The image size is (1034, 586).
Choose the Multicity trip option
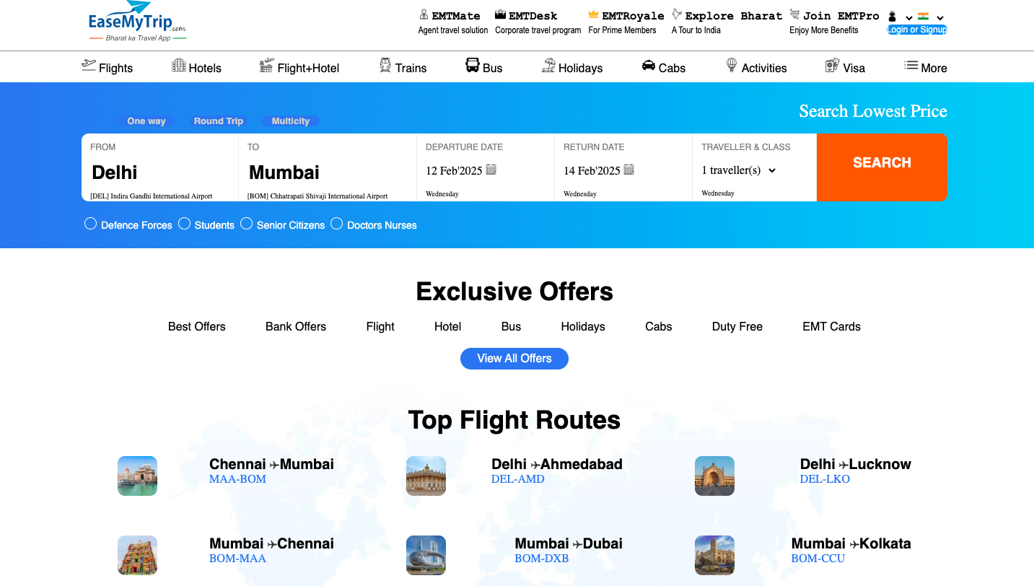(x=291, y=121)
